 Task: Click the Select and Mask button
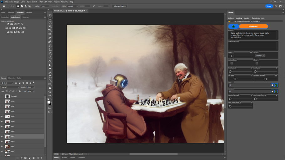pos(120,6)
